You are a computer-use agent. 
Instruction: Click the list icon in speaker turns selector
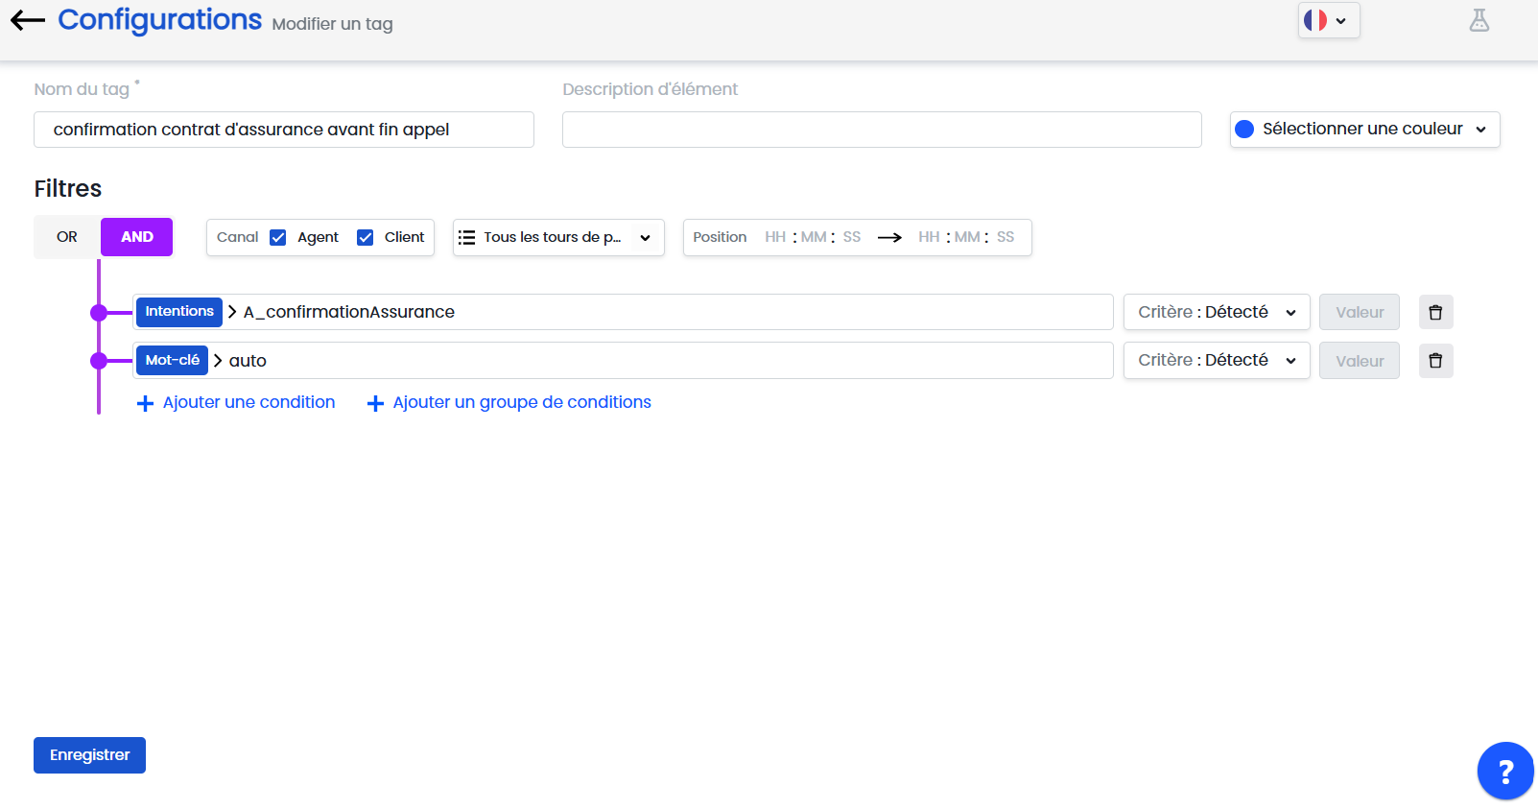(466, 237)
